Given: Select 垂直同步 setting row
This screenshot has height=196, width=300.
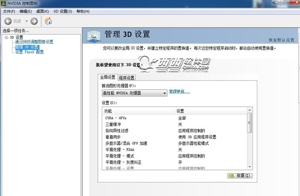Looking at the screenshot, I should coord(175,137).
